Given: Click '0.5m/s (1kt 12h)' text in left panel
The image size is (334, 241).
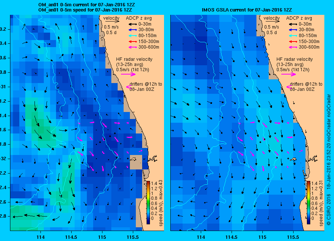Looking at the screenshot, I should 132,70.
